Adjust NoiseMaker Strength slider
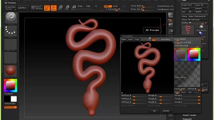 coord(187,43)
